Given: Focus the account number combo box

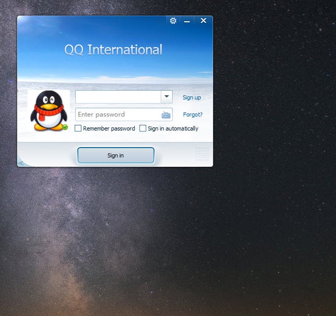Looking at the screenshot, I should [118, 97].
